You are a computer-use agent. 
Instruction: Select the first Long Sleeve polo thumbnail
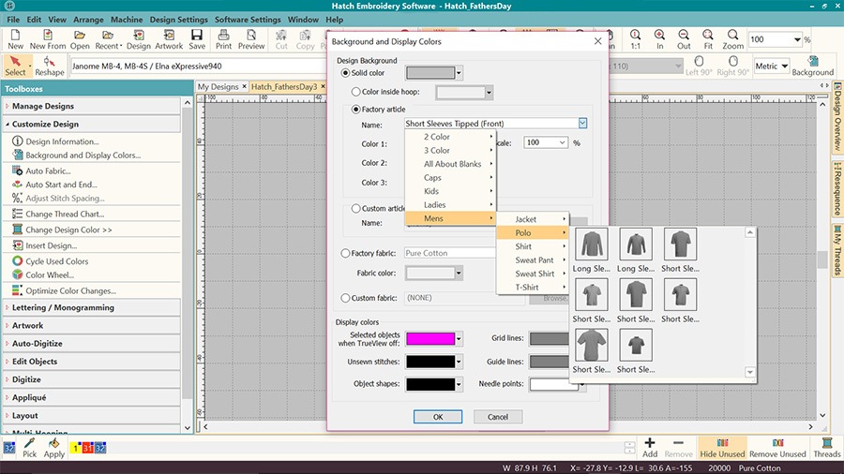[592, 244]
